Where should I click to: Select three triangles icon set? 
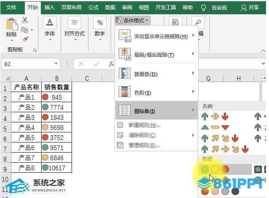coord(215,127)
